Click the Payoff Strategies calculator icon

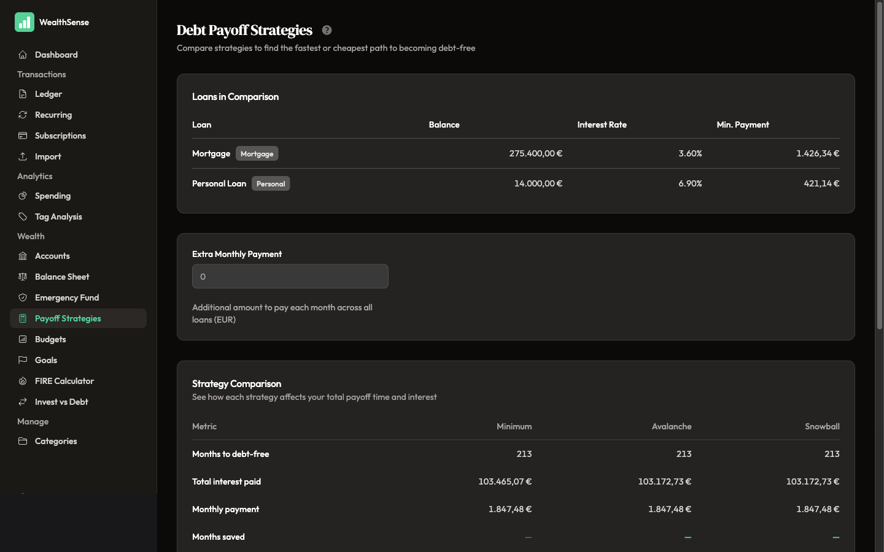point(23,318)
